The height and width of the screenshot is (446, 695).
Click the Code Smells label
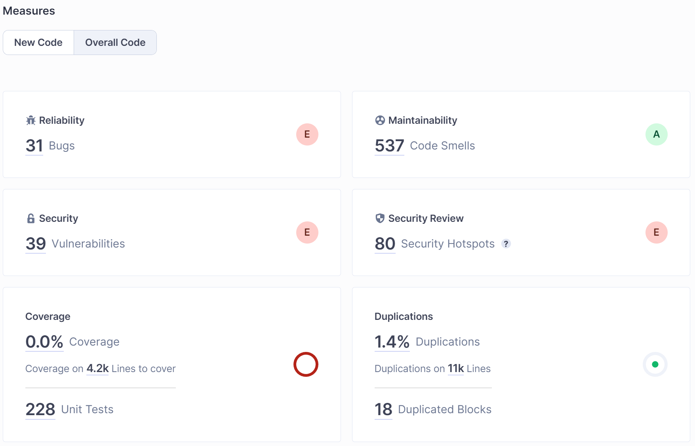pyautogui.click(x=442, y=146)
